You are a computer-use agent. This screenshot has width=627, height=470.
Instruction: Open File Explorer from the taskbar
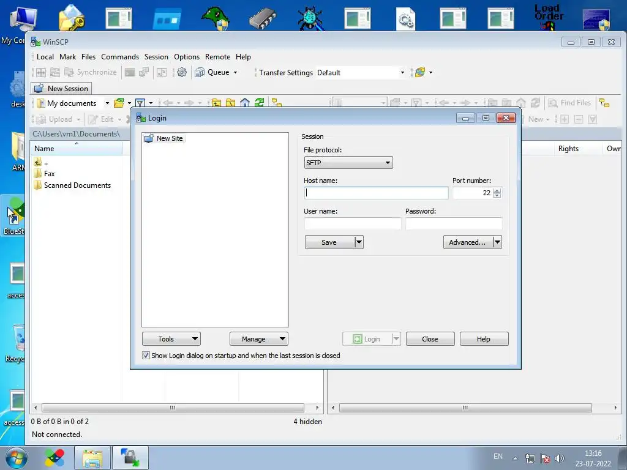[93, 458]
